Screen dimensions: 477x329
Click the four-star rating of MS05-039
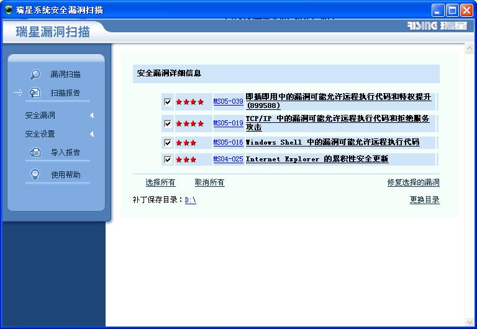(190, 102)
